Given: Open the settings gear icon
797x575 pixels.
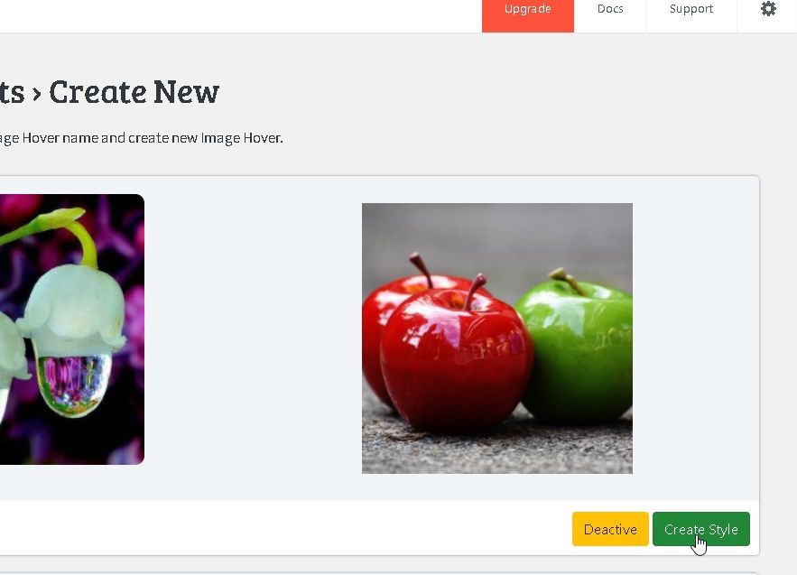Looking at the screenshot, I should click(768, 9).
